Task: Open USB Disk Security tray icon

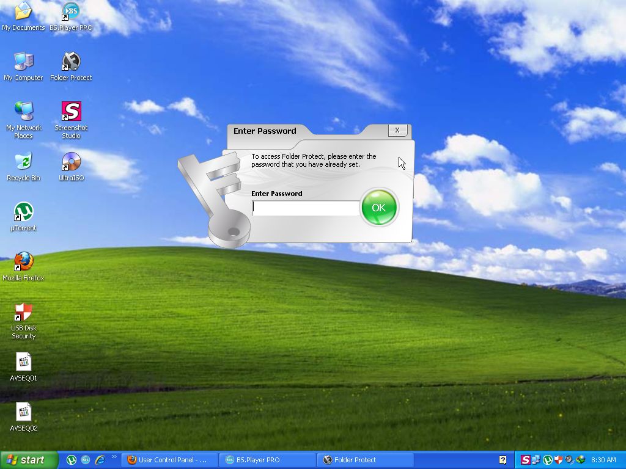Action: 558,460
